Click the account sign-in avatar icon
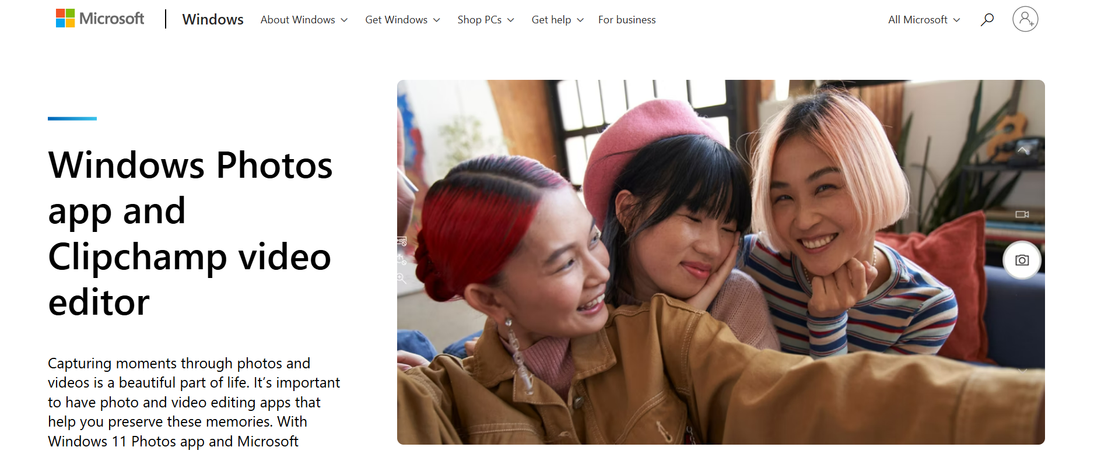The image size is (1094, 454). 1025,19
